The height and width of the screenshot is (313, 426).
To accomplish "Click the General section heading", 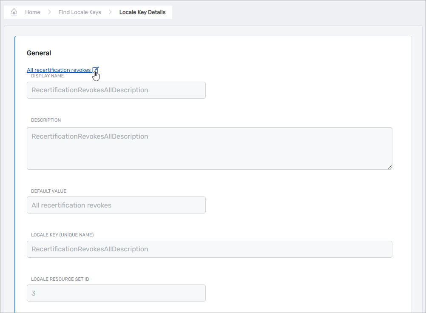I will tap(39, 53).
